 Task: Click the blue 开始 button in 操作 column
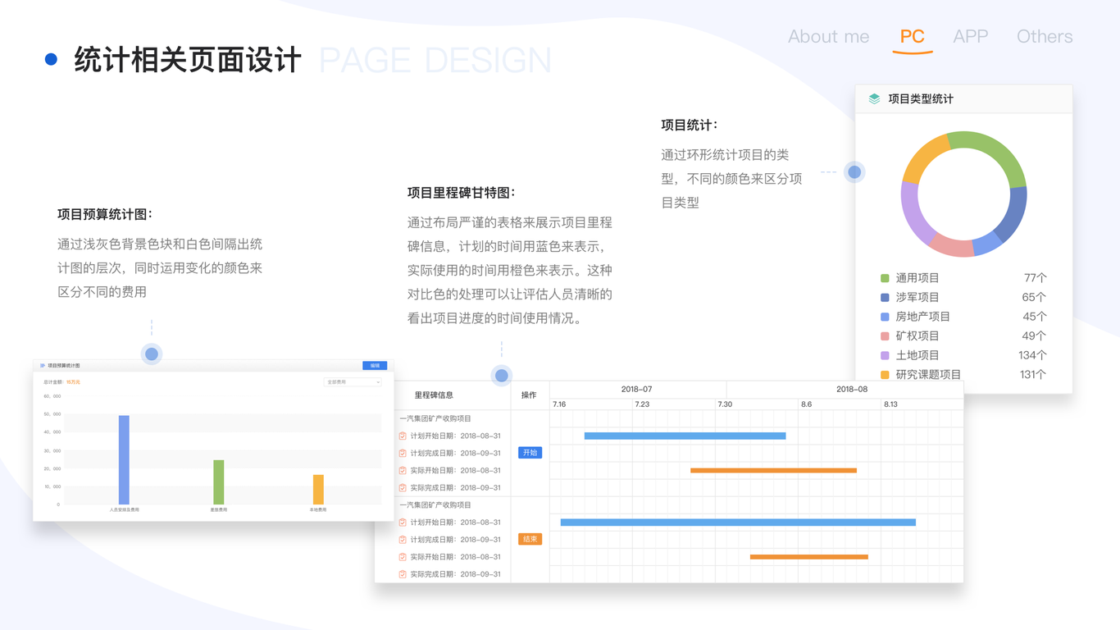coord(530,453)
